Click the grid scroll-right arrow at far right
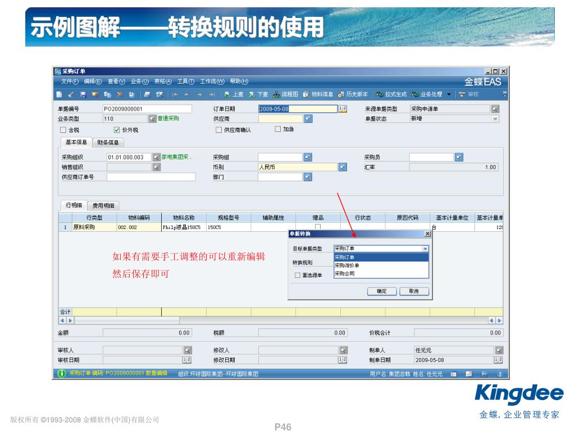 [x=499, y=320]
